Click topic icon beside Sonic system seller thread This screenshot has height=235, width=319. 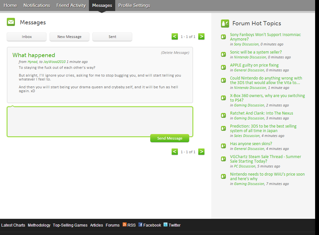(x=223, y=54)
